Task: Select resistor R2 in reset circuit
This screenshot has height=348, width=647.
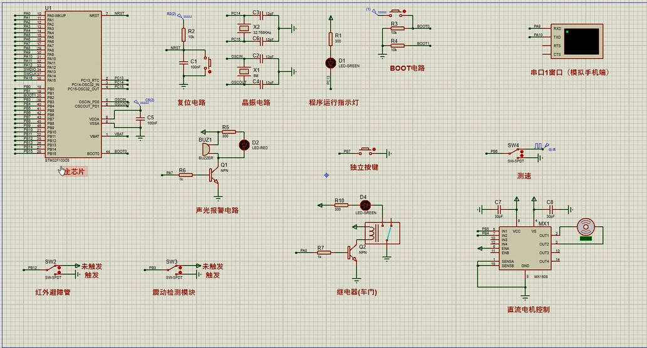Action: click(x=184, y=34)
